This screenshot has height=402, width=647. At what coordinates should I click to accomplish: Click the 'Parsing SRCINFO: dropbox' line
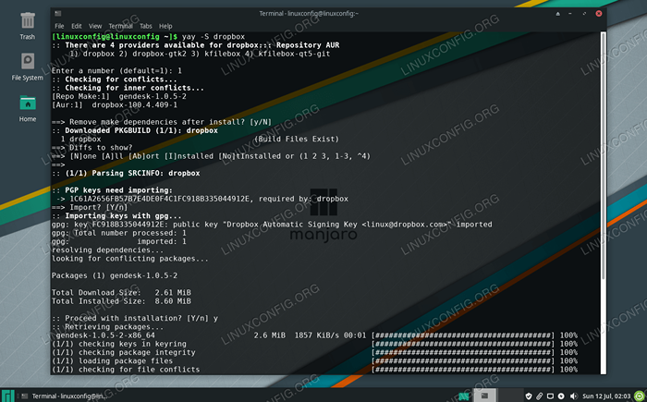(x=126, y=174)
